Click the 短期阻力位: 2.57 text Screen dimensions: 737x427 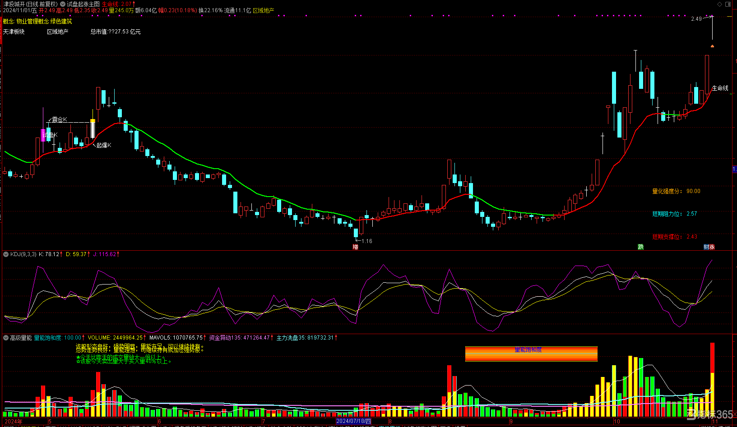coord(675,214)
